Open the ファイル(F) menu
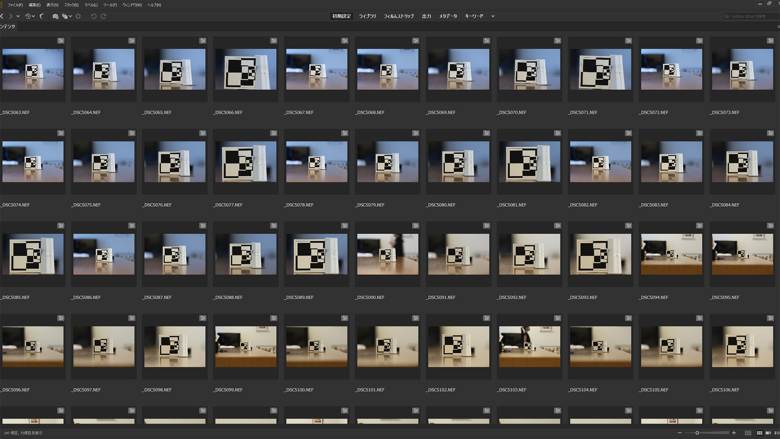780x439 pixels. (15, 5)
